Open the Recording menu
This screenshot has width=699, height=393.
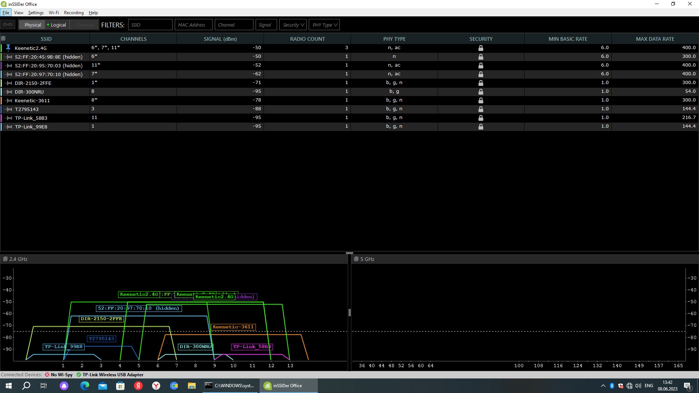point(74,13)
